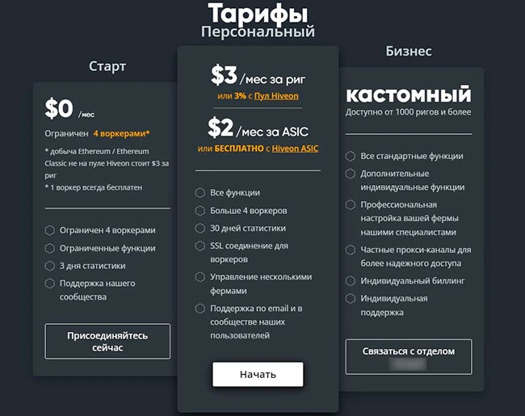Click hexagon bullet beside "Индивидуальный биллинг"
This screenshot has height=416, width=525.
point(351,280)
